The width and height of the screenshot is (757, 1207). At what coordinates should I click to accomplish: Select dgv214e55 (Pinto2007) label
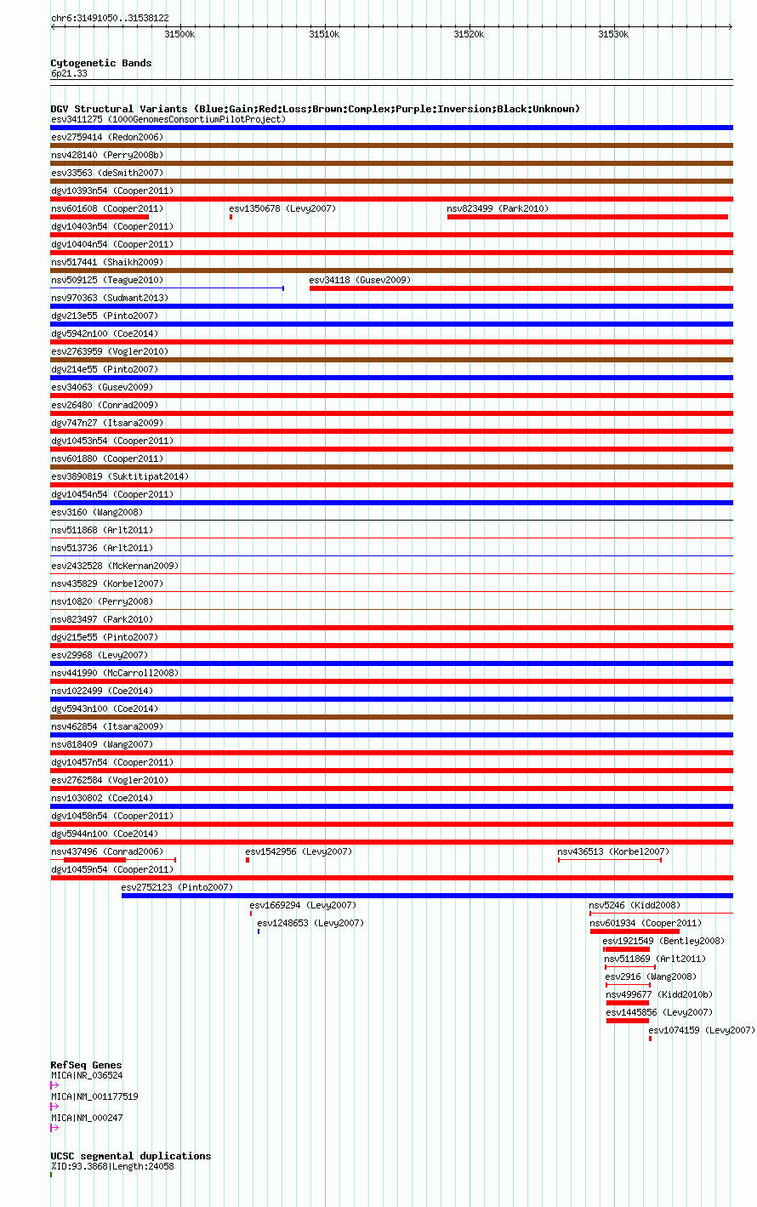105,369
